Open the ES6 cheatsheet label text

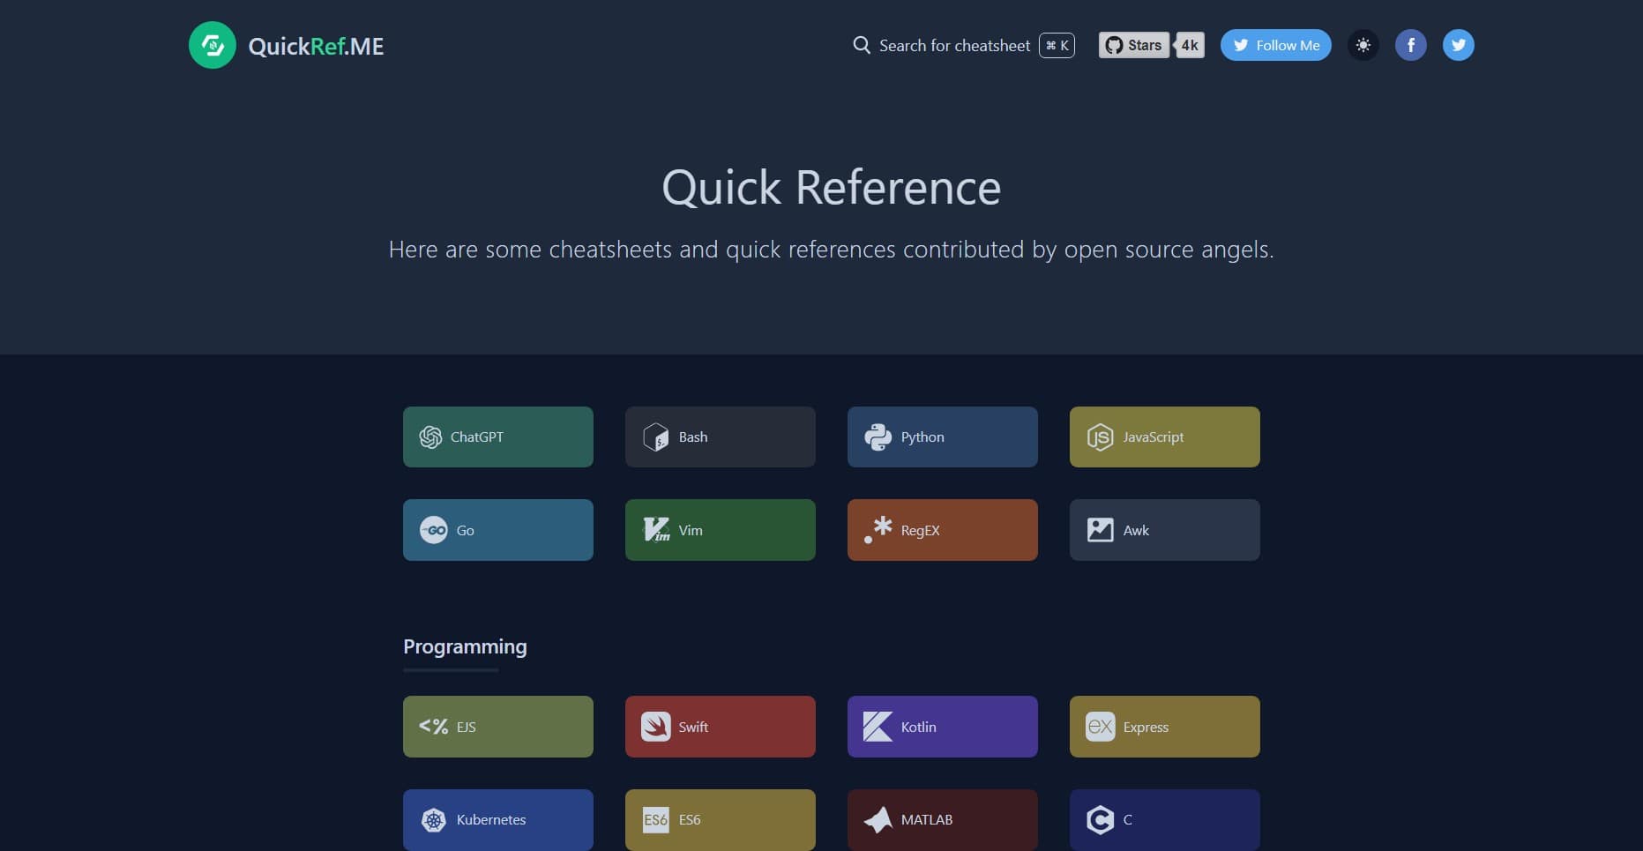coord(690,819)
